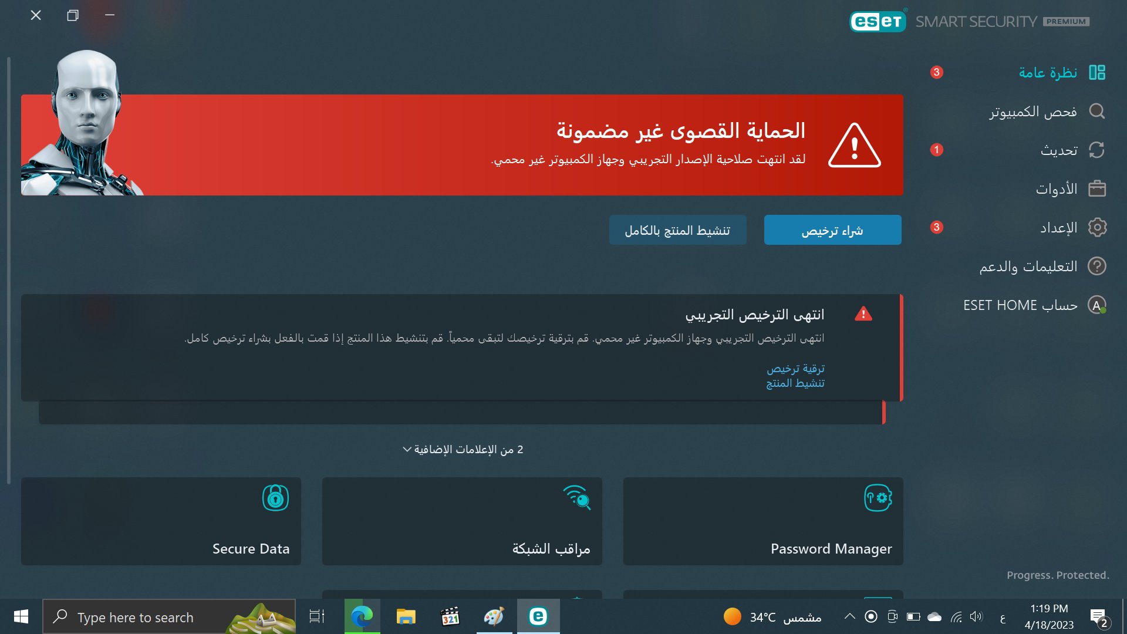Click the Secure Data padlock icon

[x=275, y=498]
